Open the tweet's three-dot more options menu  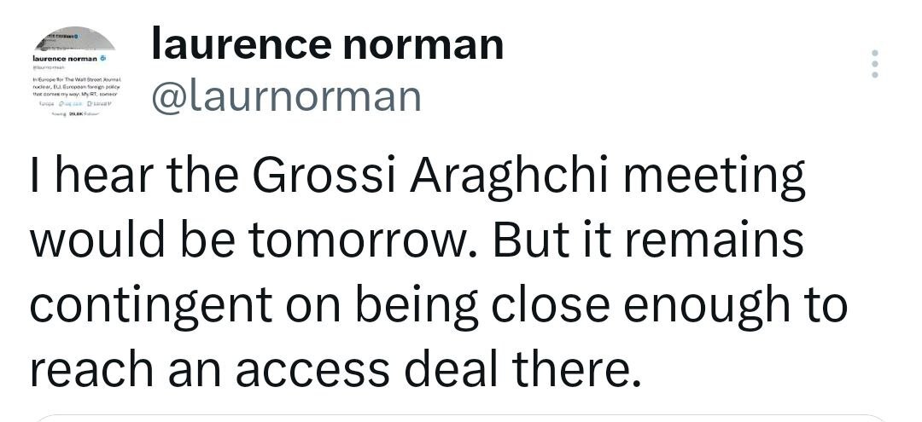873,65
